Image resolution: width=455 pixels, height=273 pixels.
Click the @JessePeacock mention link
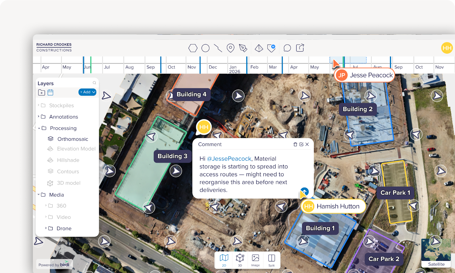coord(229,159)
